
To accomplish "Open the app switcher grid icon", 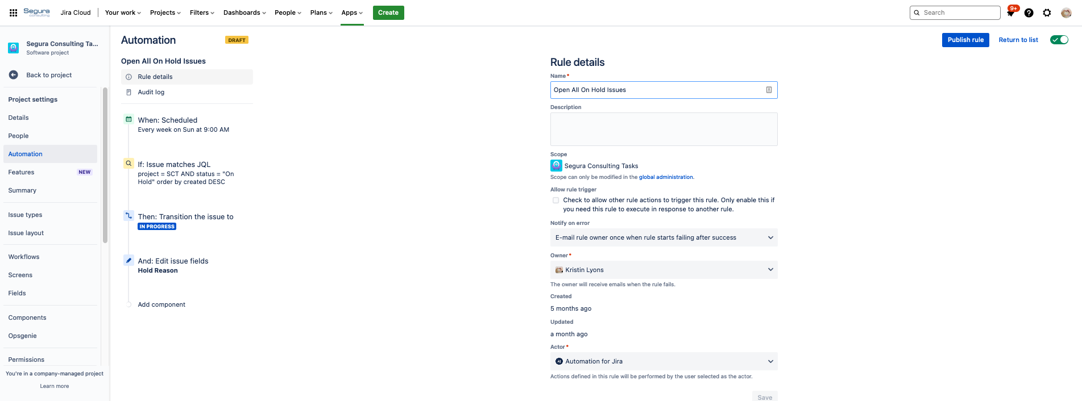I will click(x=13, y=12).
